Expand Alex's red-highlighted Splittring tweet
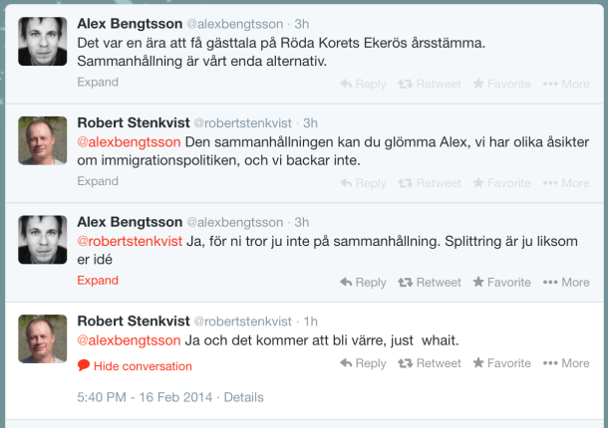The image size is (608, 428). click(98, 281)
